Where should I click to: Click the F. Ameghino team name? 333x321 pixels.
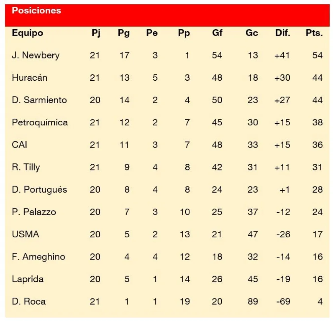point(38,257)
